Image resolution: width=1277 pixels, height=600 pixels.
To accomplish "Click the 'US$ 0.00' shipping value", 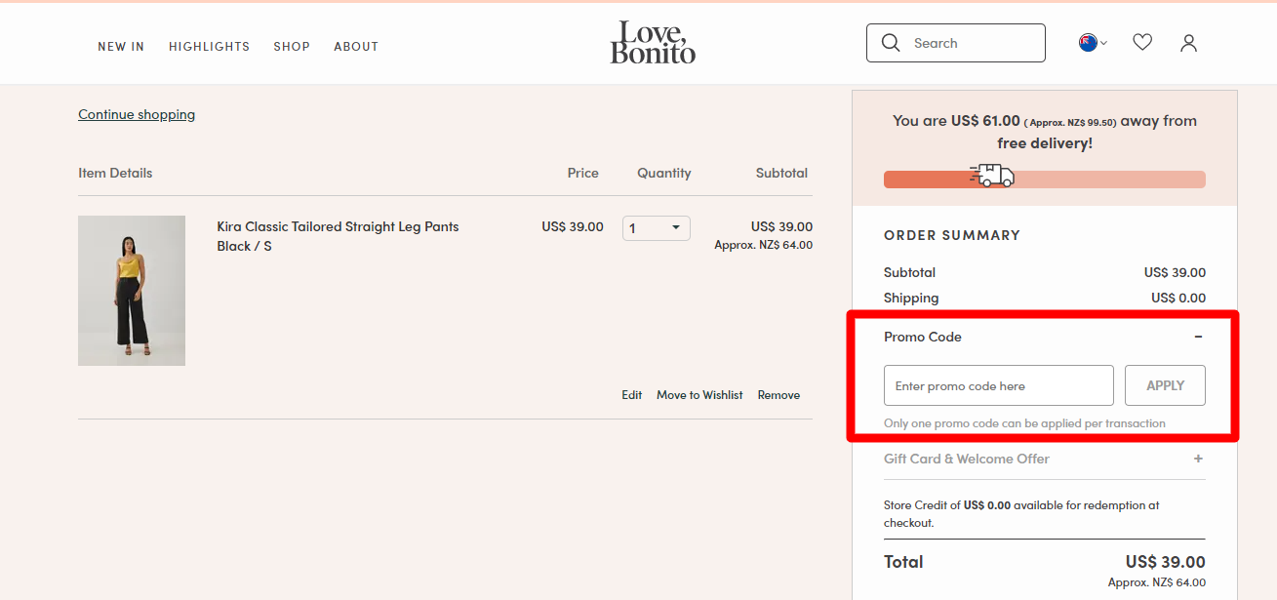I will pyautogui.click(x=1178, y=298).
